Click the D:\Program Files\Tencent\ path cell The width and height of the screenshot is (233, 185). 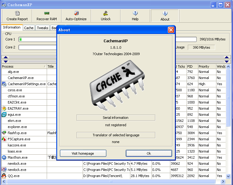coord(106,176)
